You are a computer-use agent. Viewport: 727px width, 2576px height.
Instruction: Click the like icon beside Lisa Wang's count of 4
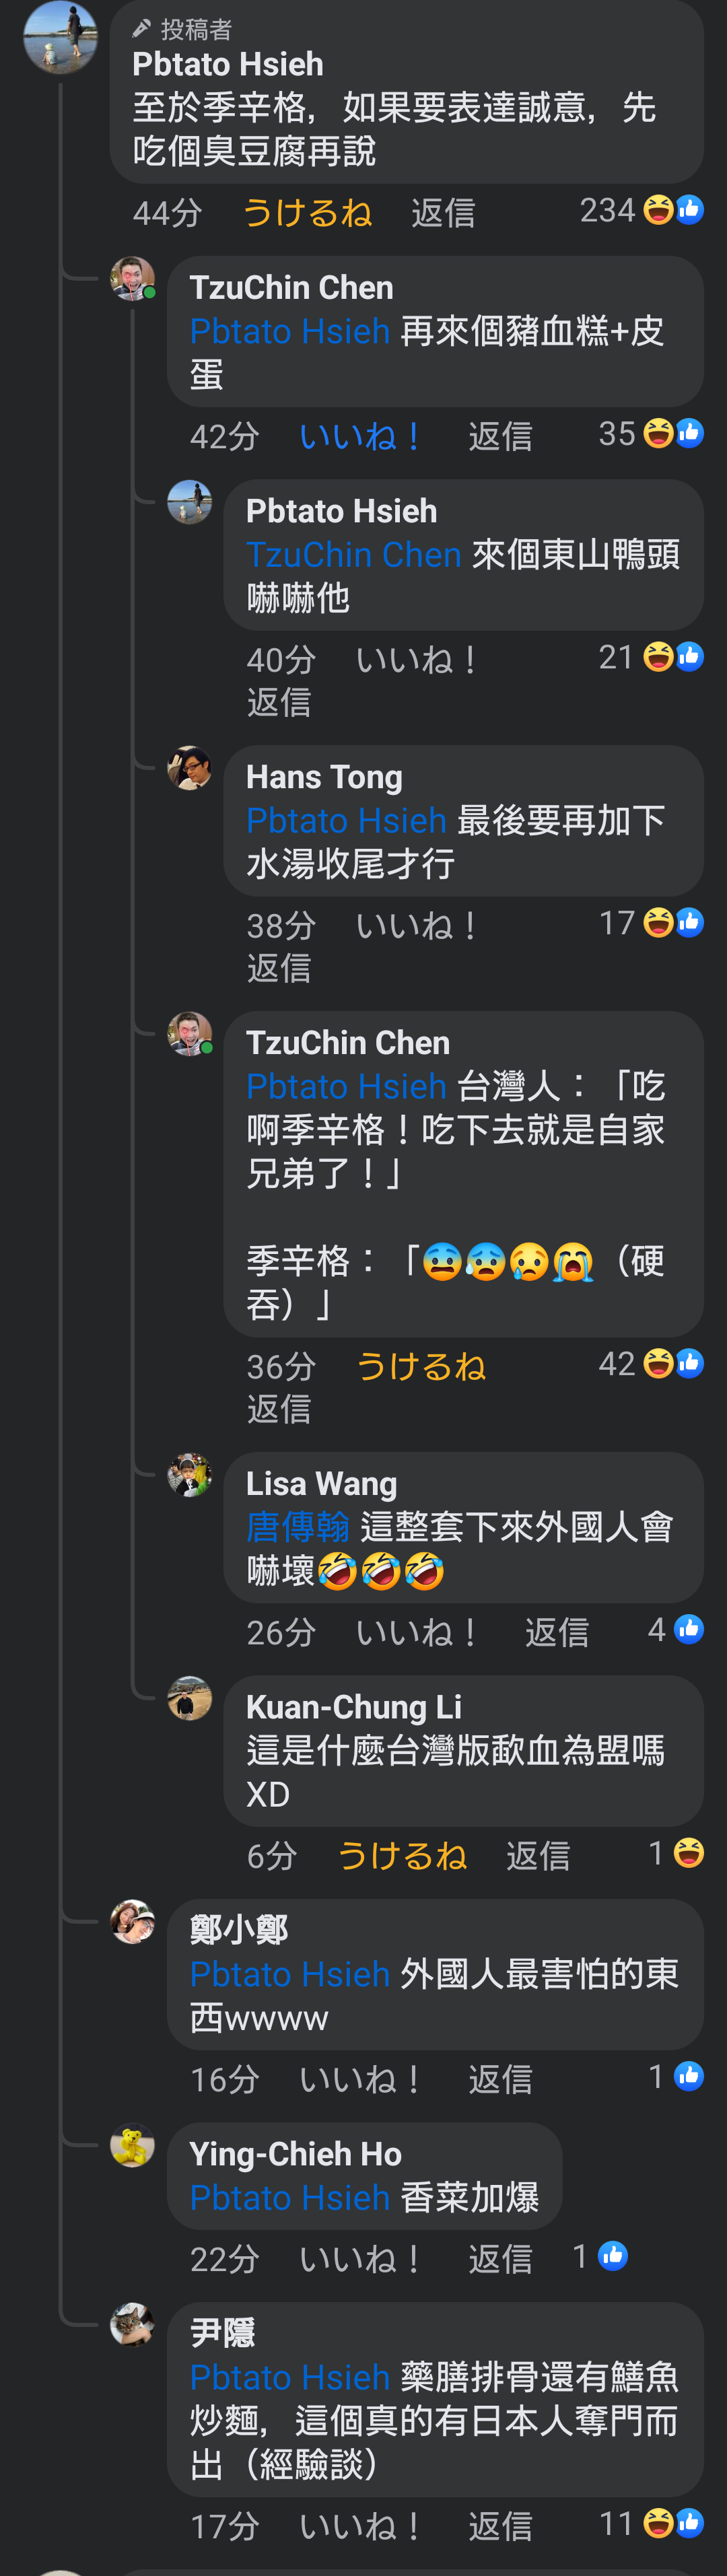click(x=688, y=1629)
